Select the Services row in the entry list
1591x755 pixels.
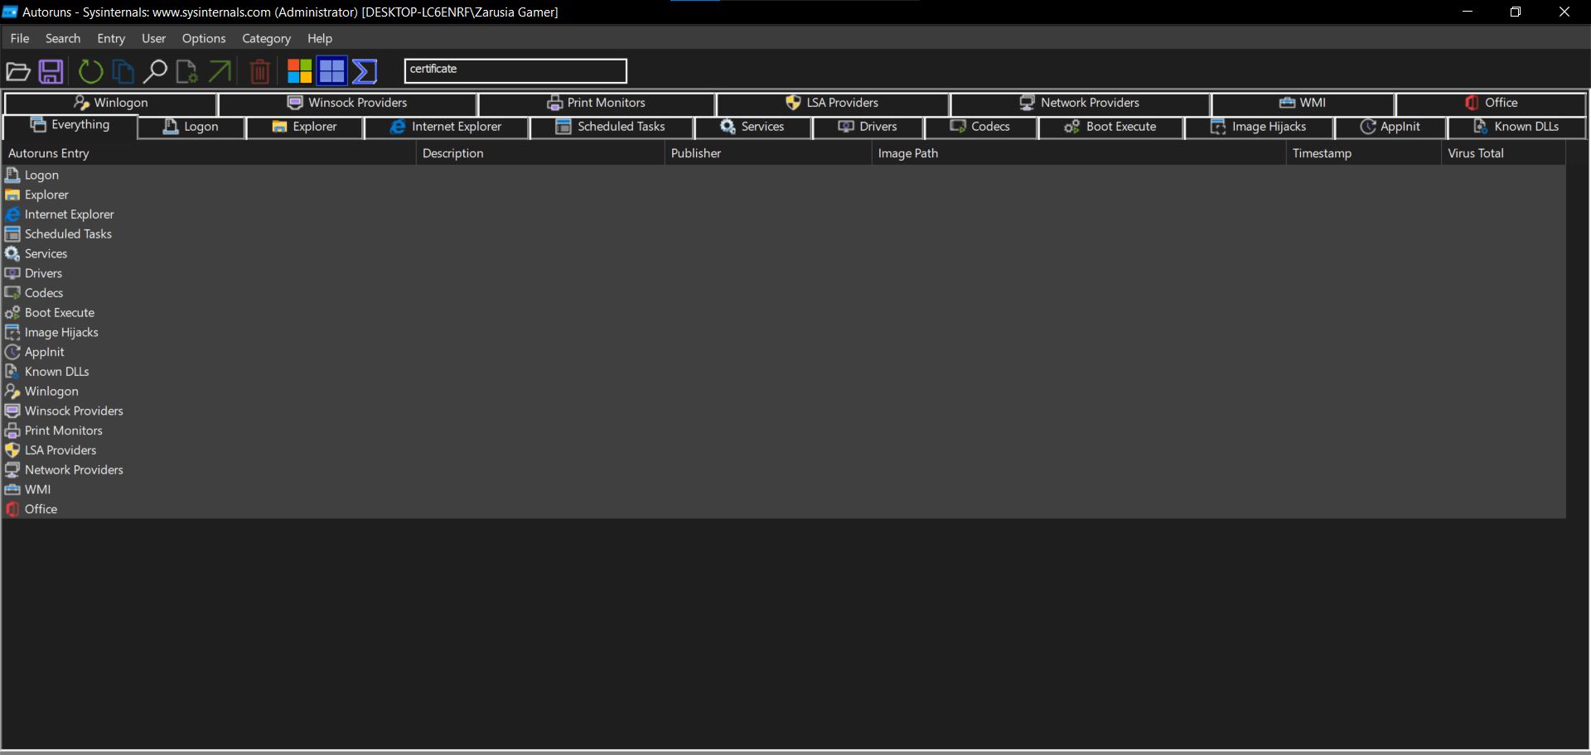tap(784, 254)
